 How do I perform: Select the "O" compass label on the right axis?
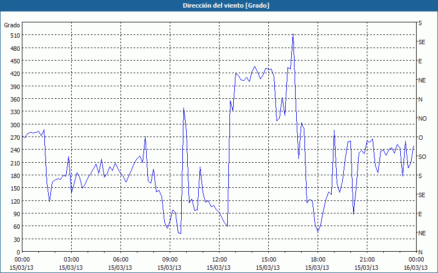click(x=420, y=138)
